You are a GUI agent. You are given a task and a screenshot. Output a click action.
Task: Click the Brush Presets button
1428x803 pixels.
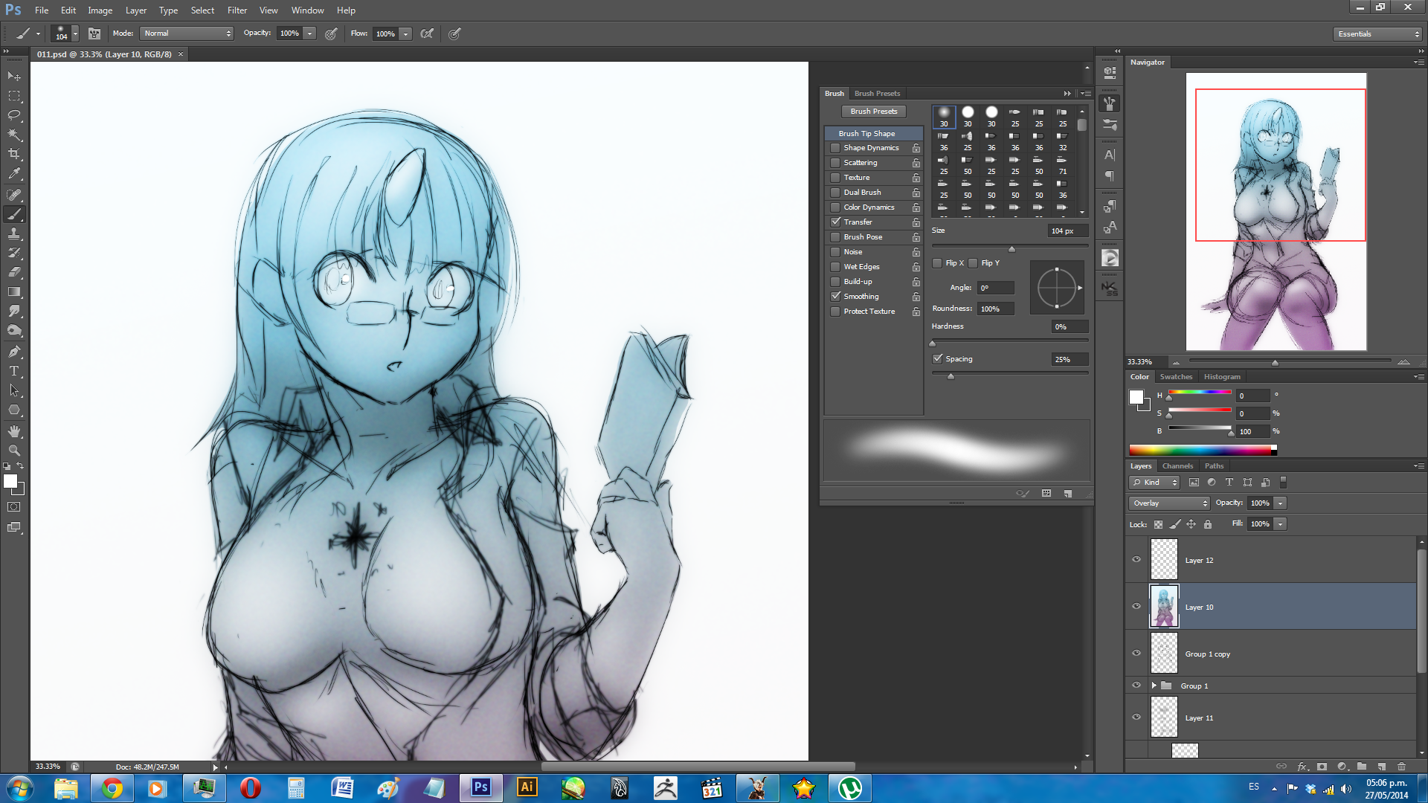[873, 112]
